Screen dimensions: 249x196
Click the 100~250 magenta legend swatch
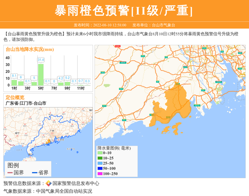pos(100,173)
